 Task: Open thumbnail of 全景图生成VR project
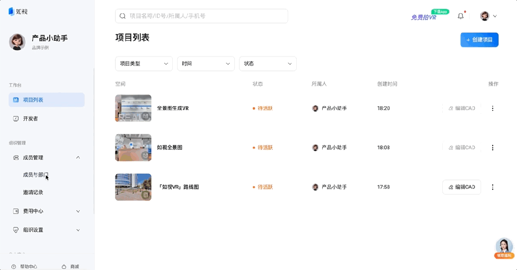[133, 108]
